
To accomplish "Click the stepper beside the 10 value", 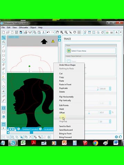I will [110, 121].
